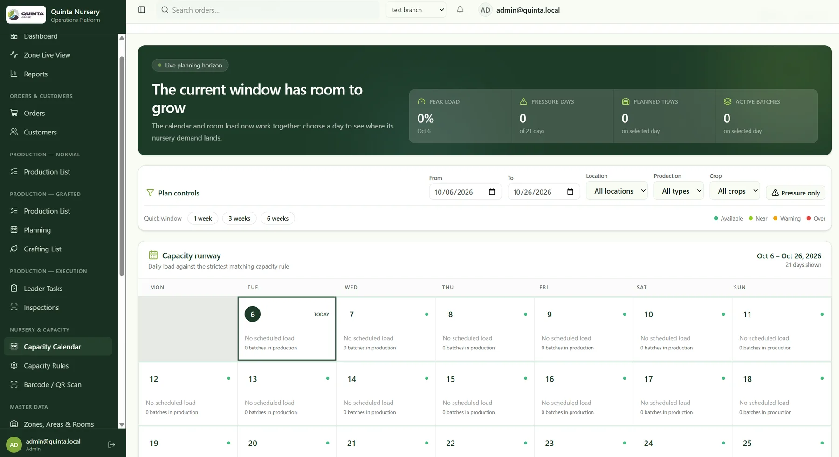Open the From date calendar picker icon

tap(492, 192)
